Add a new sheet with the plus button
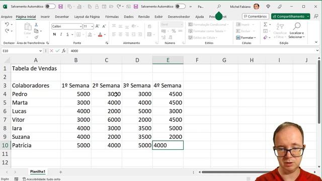The width and height of the screenshot is (322, 181). (60, 172)
